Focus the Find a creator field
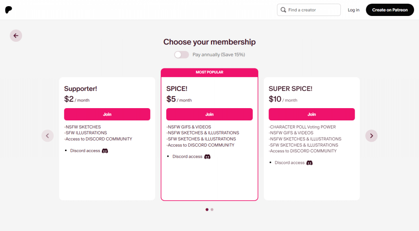Screen dimensions: 419x231 click(309, 10)
